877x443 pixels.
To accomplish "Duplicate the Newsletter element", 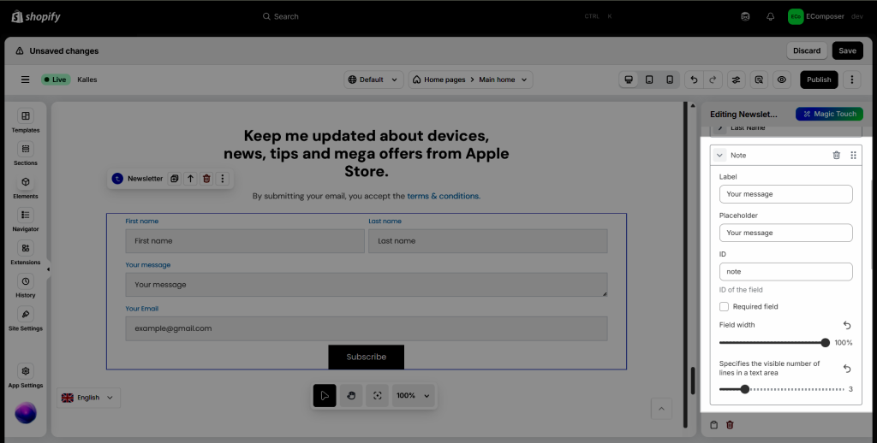I will [174, 179].
